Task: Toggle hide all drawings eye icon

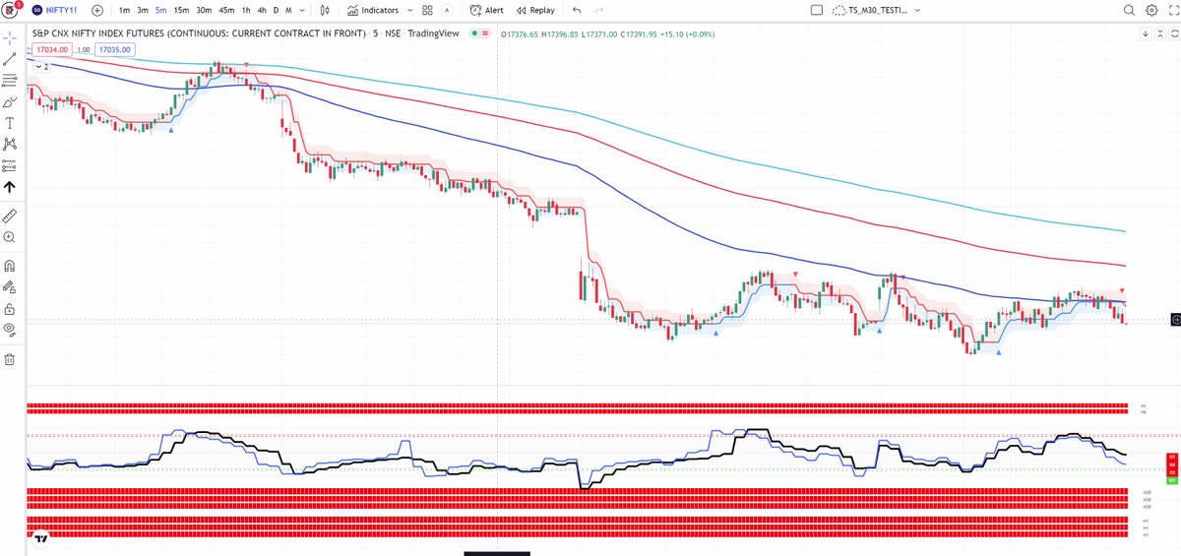Action: (x=10, y=330)
